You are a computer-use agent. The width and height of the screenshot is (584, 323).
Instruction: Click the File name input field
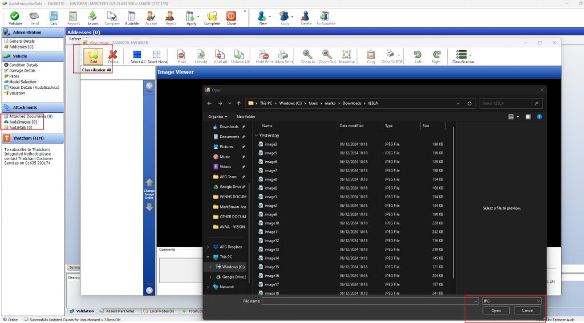[367, 301]
